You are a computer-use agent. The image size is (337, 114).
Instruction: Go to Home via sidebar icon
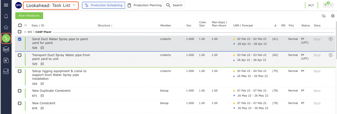pos(6,27)
